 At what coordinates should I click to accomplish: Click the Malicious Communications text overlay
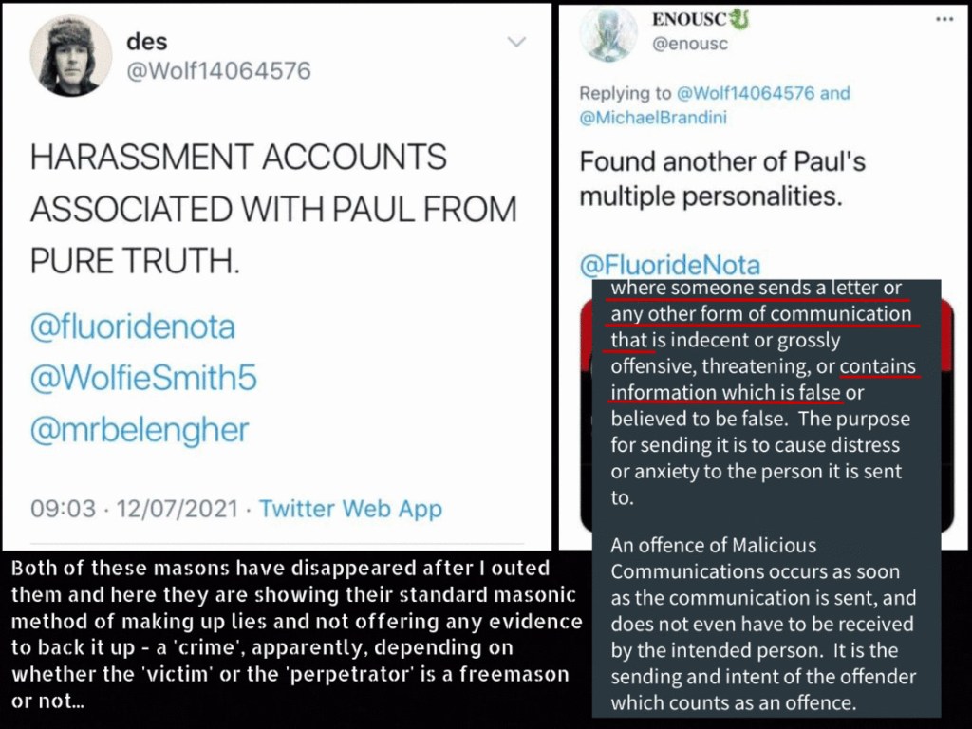click(x=766, y=497)
